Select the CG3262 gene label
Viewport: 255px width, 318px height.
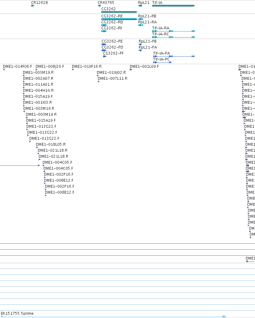pos(108,9)
